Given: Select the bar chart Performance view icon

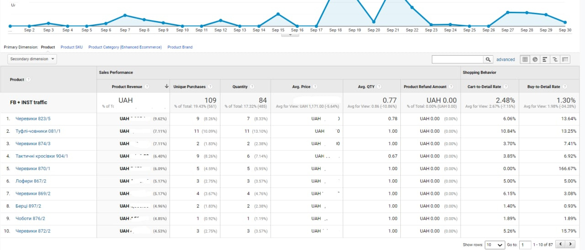Looking at the screenshot, I should click(x=545, y=59).
